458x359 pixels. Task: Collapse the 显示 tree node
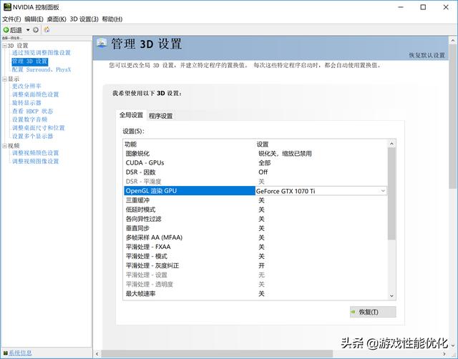(x=5, y=79)
